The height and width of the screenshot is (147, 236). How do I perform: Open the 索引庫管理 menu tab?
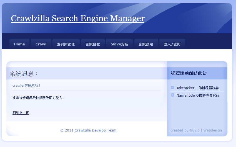[x=66, y=44]
